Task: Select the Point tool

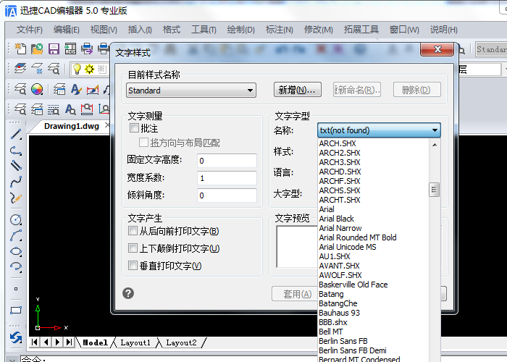Action: (x=16, y=289)
